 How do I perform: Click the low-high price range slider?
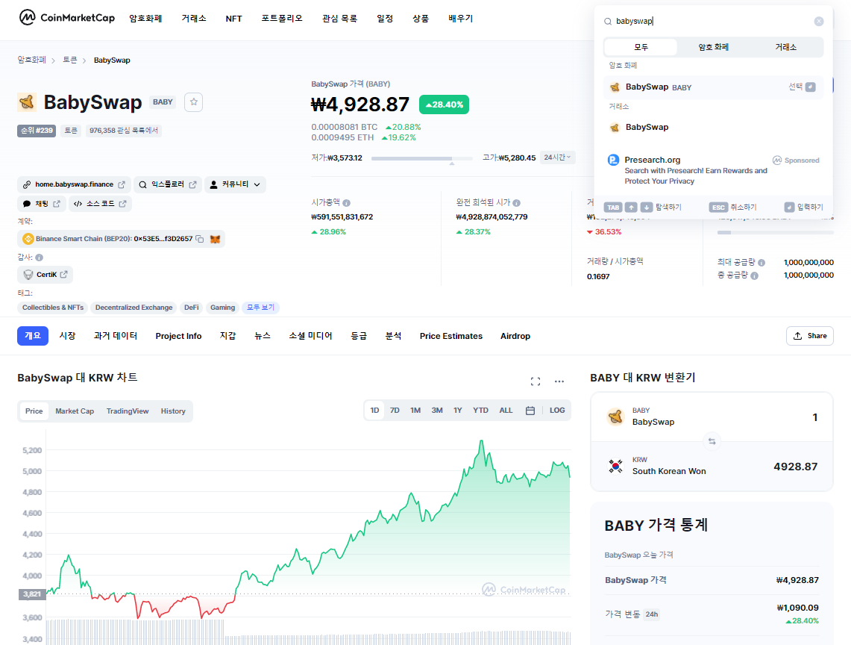[421, 159]
